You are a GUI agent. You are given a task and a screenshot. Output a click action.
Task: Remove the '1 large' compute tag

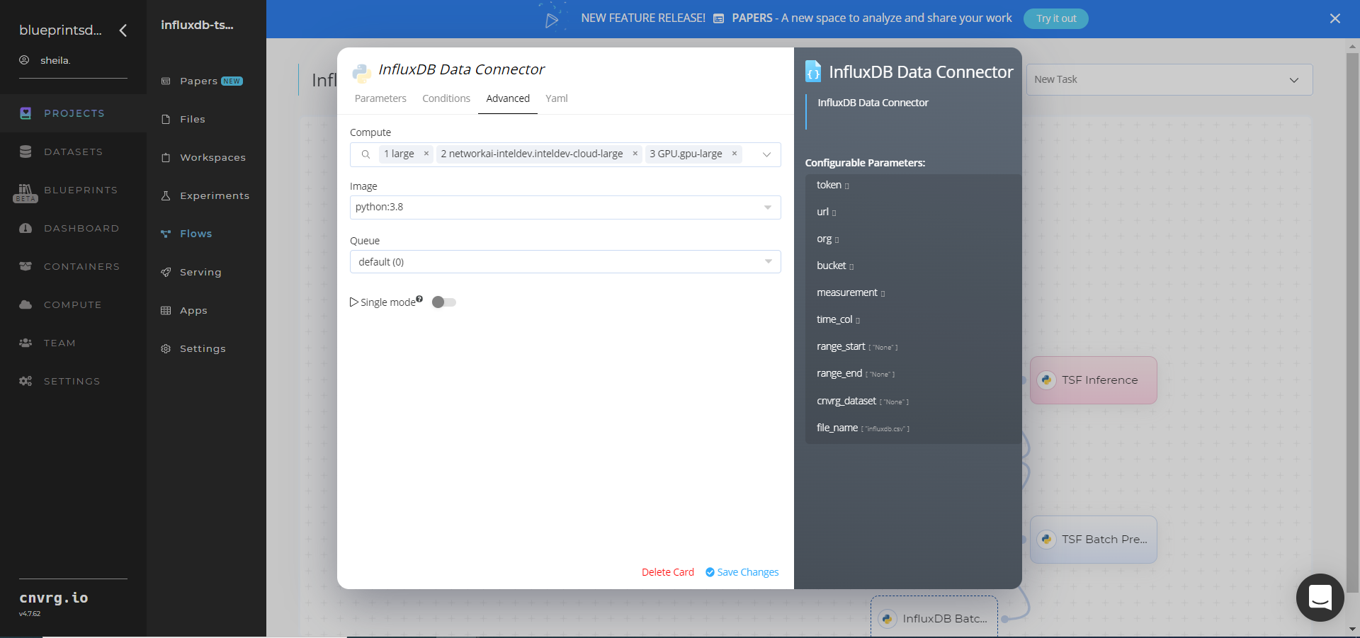pyautogui.click(x=426, y=154)
